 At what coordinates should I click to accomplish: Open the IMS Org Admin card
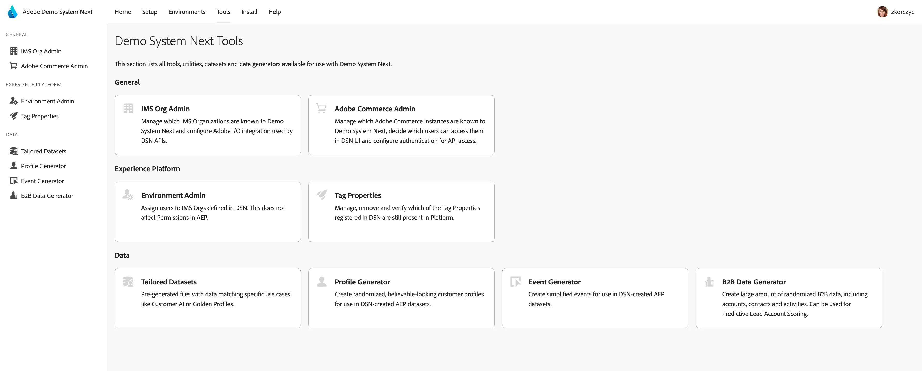(207, 125)
